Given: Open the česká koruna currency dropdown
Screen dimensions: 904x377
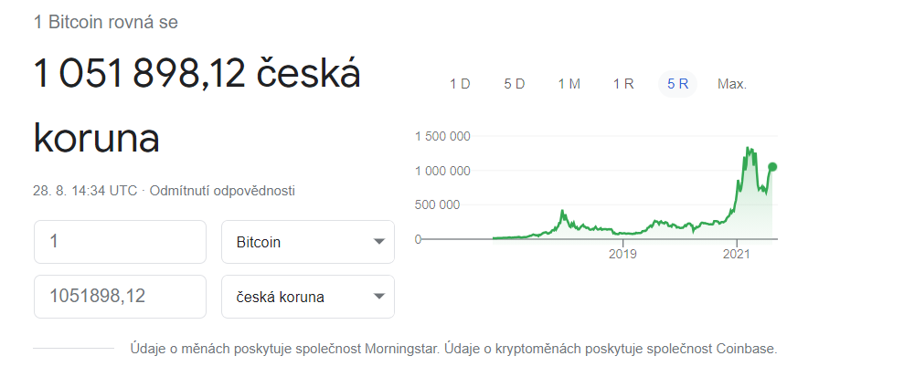Looking at the screenshot, I should click(308, 297).
